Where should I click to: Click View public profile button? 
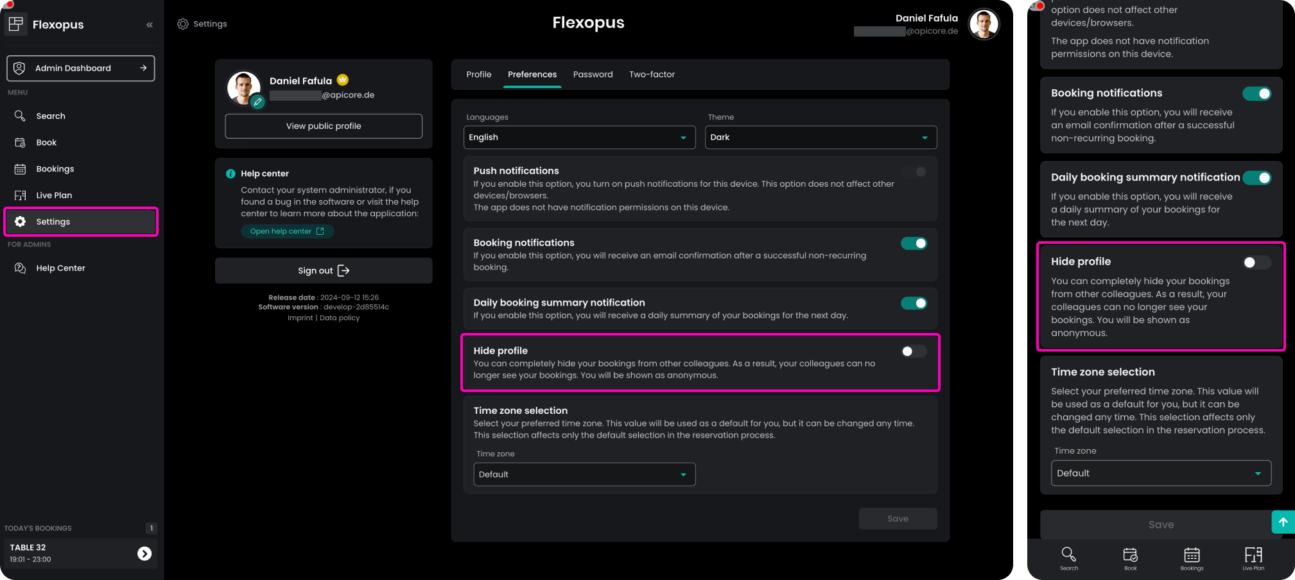pos(324,126)
